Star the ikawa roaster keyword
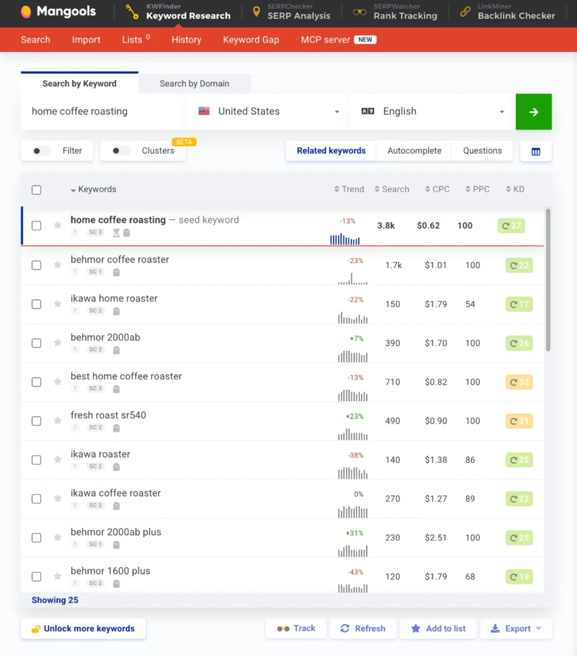This screenshot has height=656, width=577. pyautogui.click(x=57, y=459)
